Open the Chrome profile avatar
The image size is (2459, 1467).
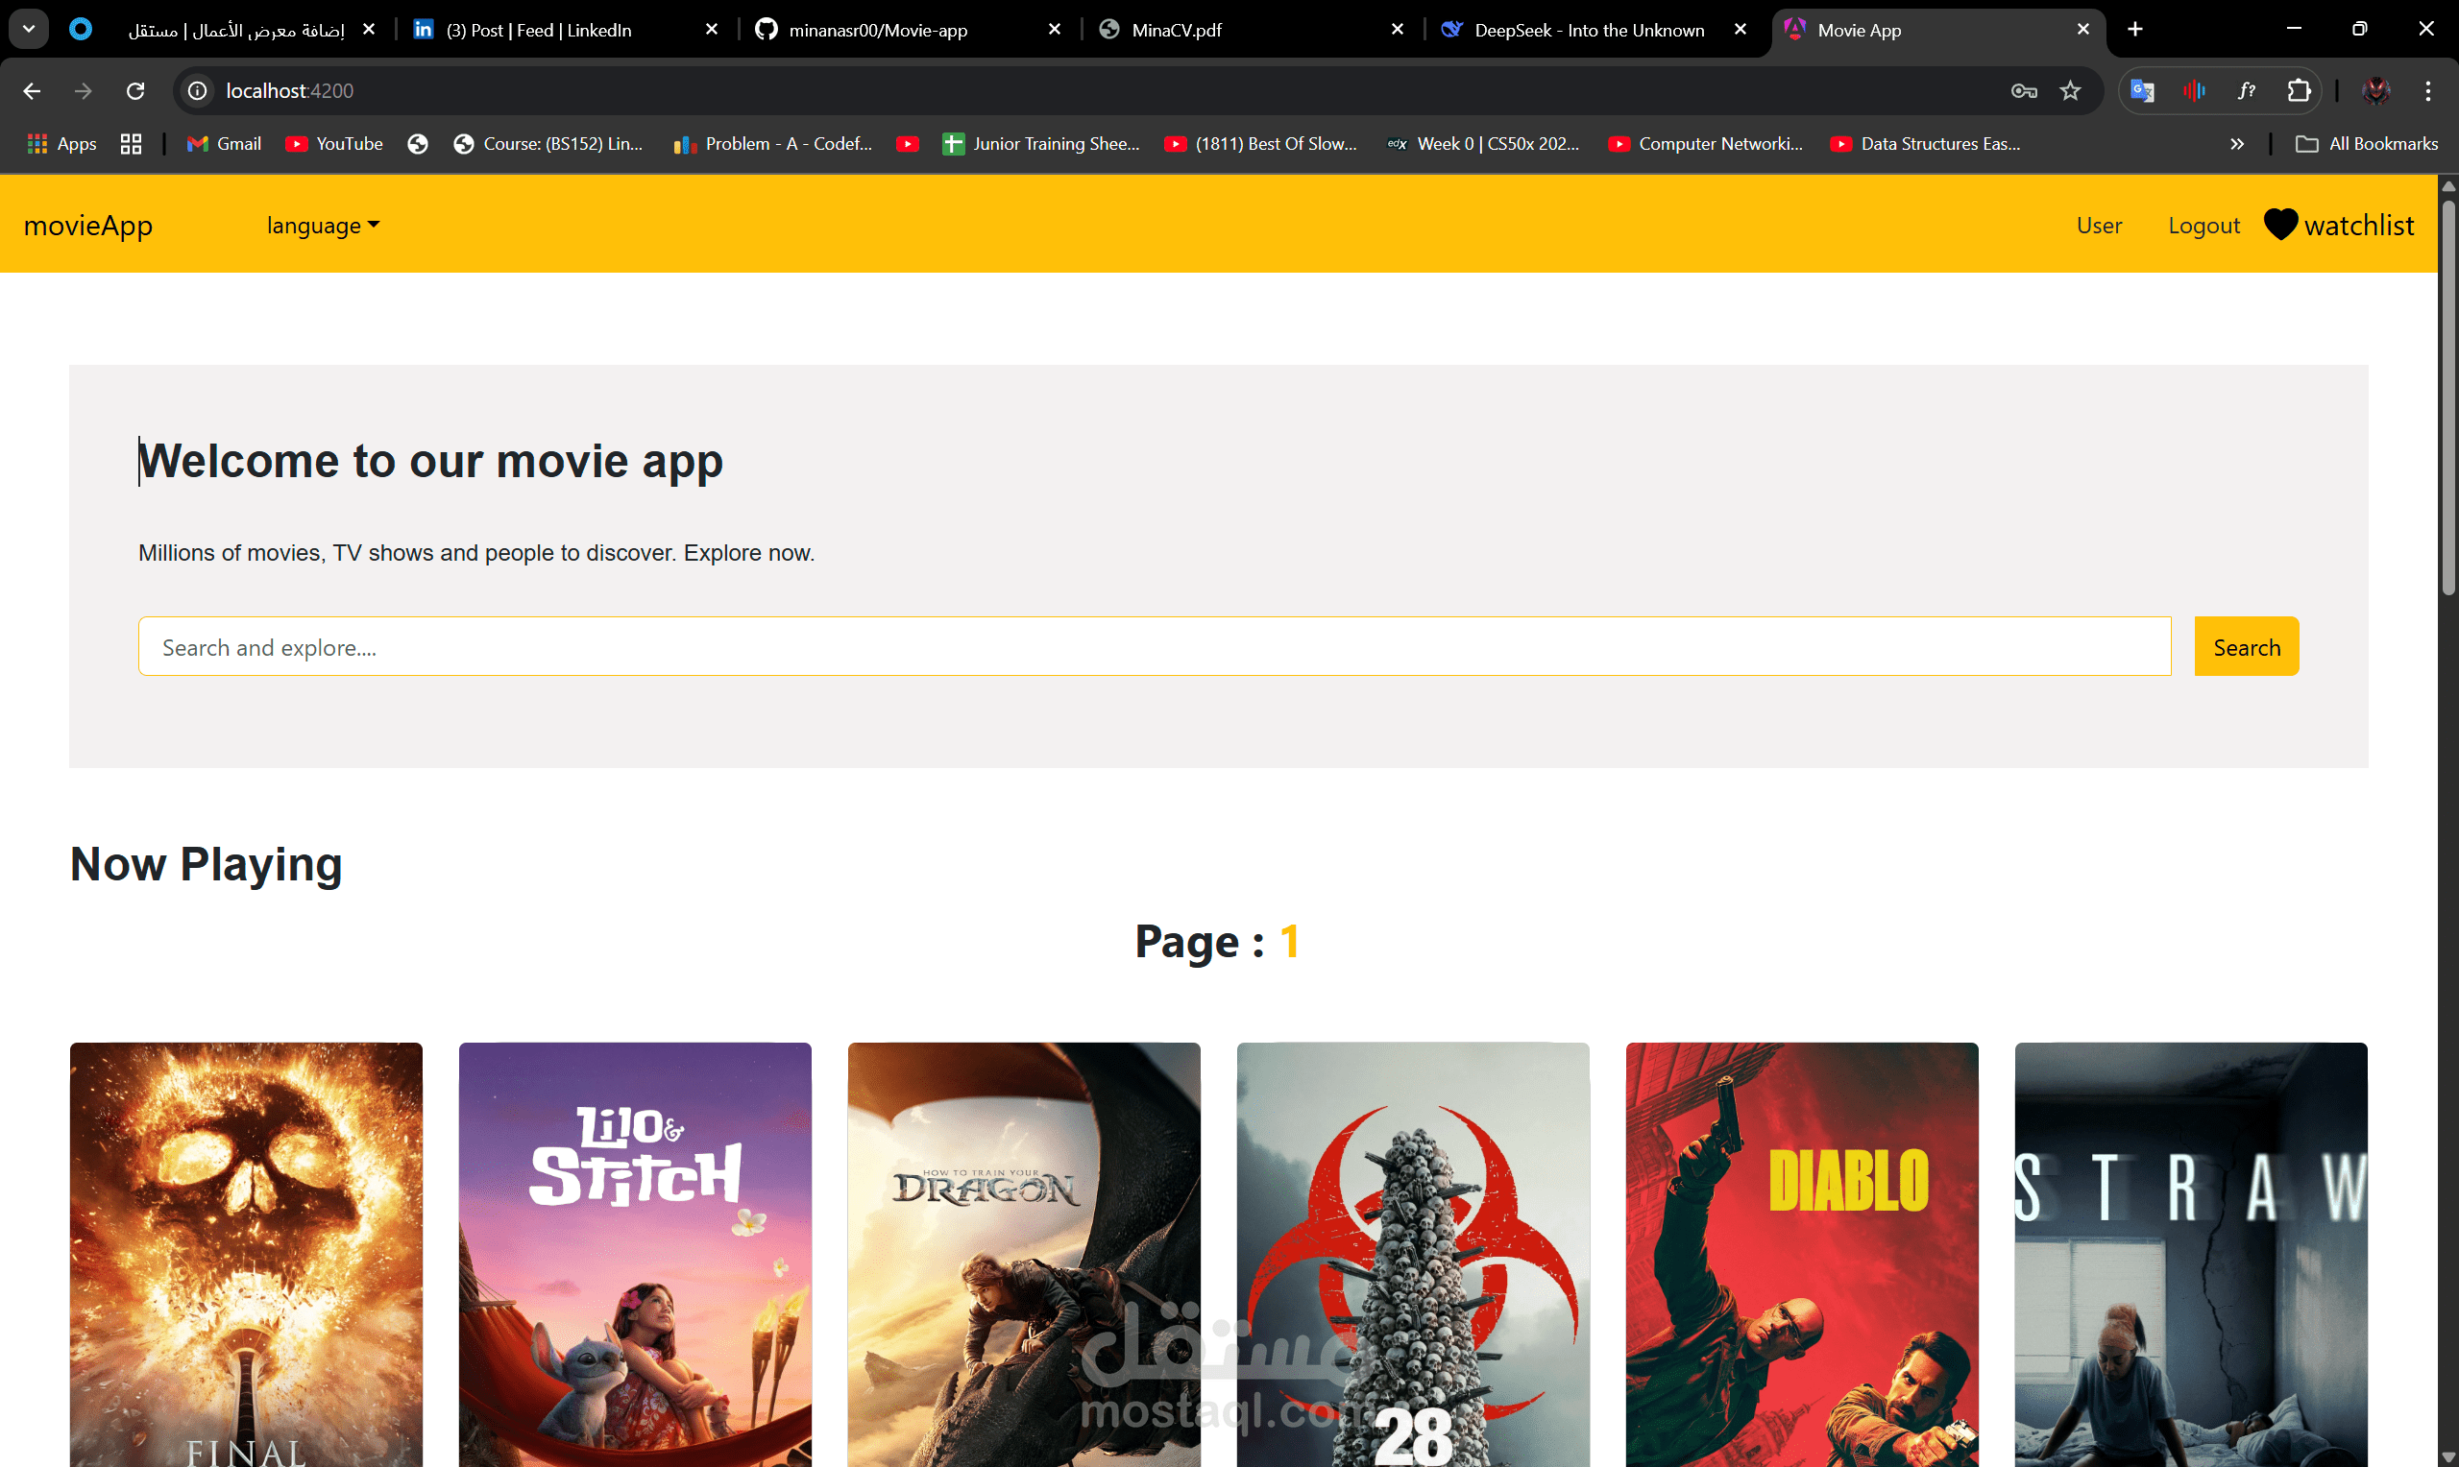tap(2376, 91)
